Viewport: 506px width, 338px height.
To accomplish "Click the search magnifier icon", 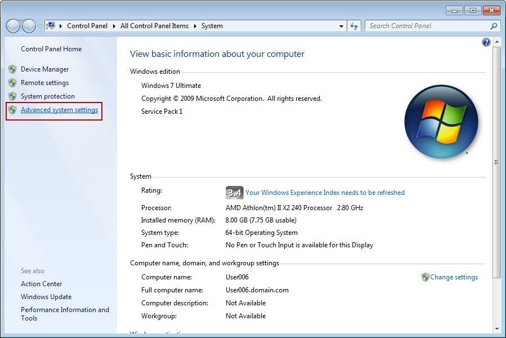I will pyautogui.click(x=494, y=26).
